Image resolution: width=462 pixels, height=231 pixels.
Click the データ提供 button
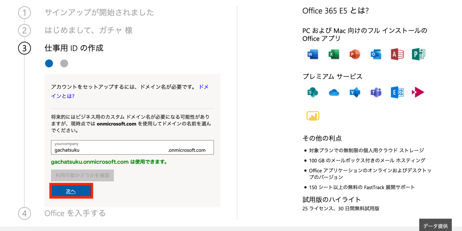coord(435,226)
